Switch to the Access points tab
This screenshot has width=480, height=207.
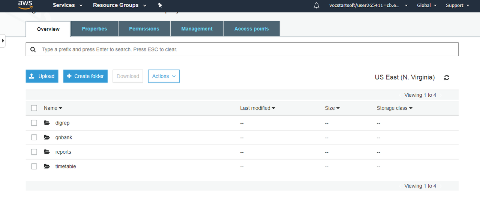[x=252, y=29]
